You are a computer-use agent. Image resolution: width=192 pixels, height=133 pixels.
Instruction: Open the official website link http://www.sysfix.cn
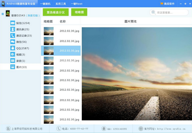point(171,129)
